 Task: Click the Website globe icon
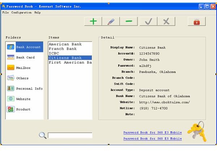10,99
